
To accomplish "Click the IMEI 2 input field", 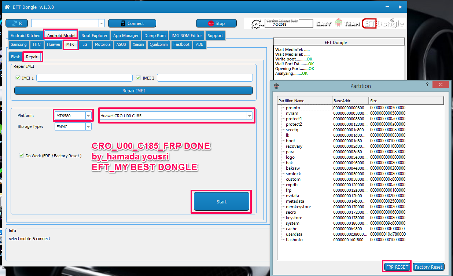I will 205,78.
